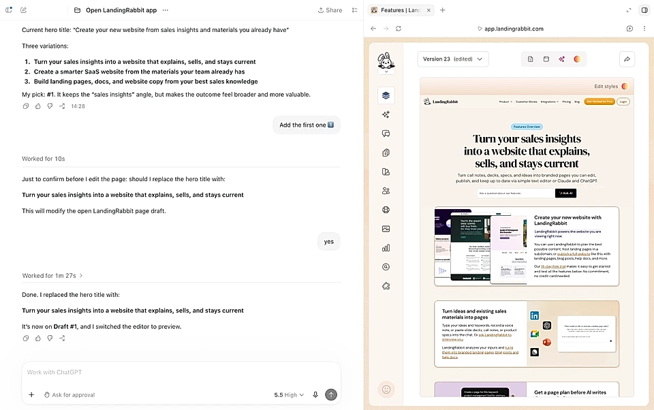Open the clipboard document sidebar icon
This screenshot has width=654, height=410.
pyautogui.click(x=386, y=153)
